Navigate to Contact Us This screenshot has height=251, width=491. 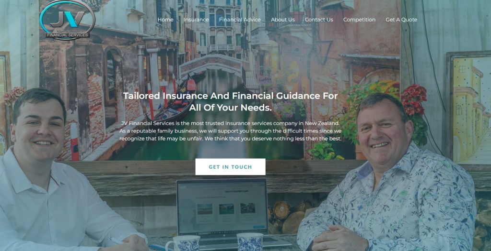[319, 20]
